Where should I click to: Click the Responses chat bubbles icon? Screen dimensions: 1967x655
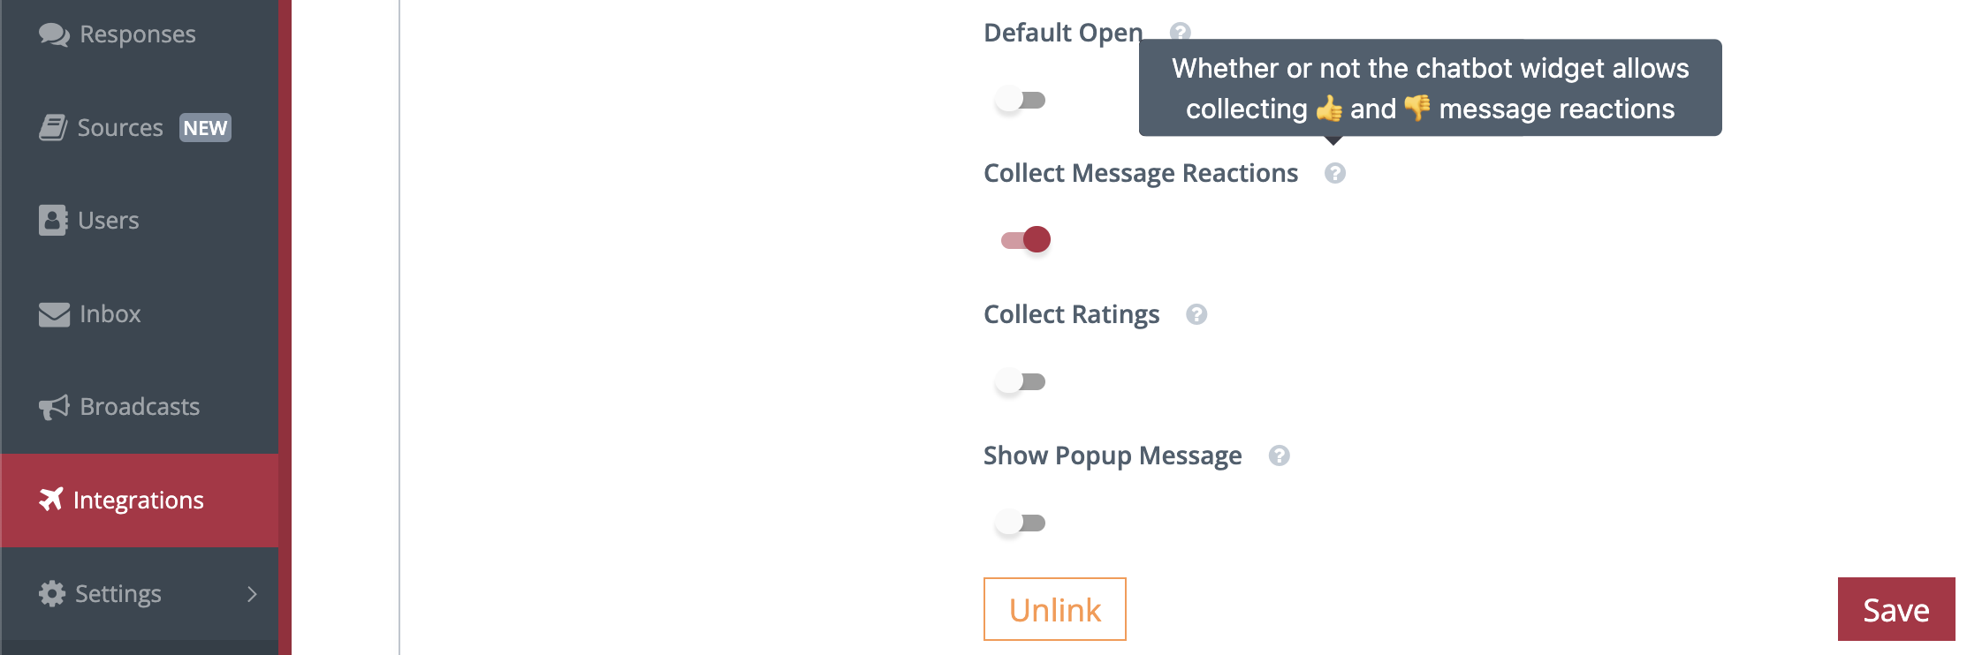[54, 34]
